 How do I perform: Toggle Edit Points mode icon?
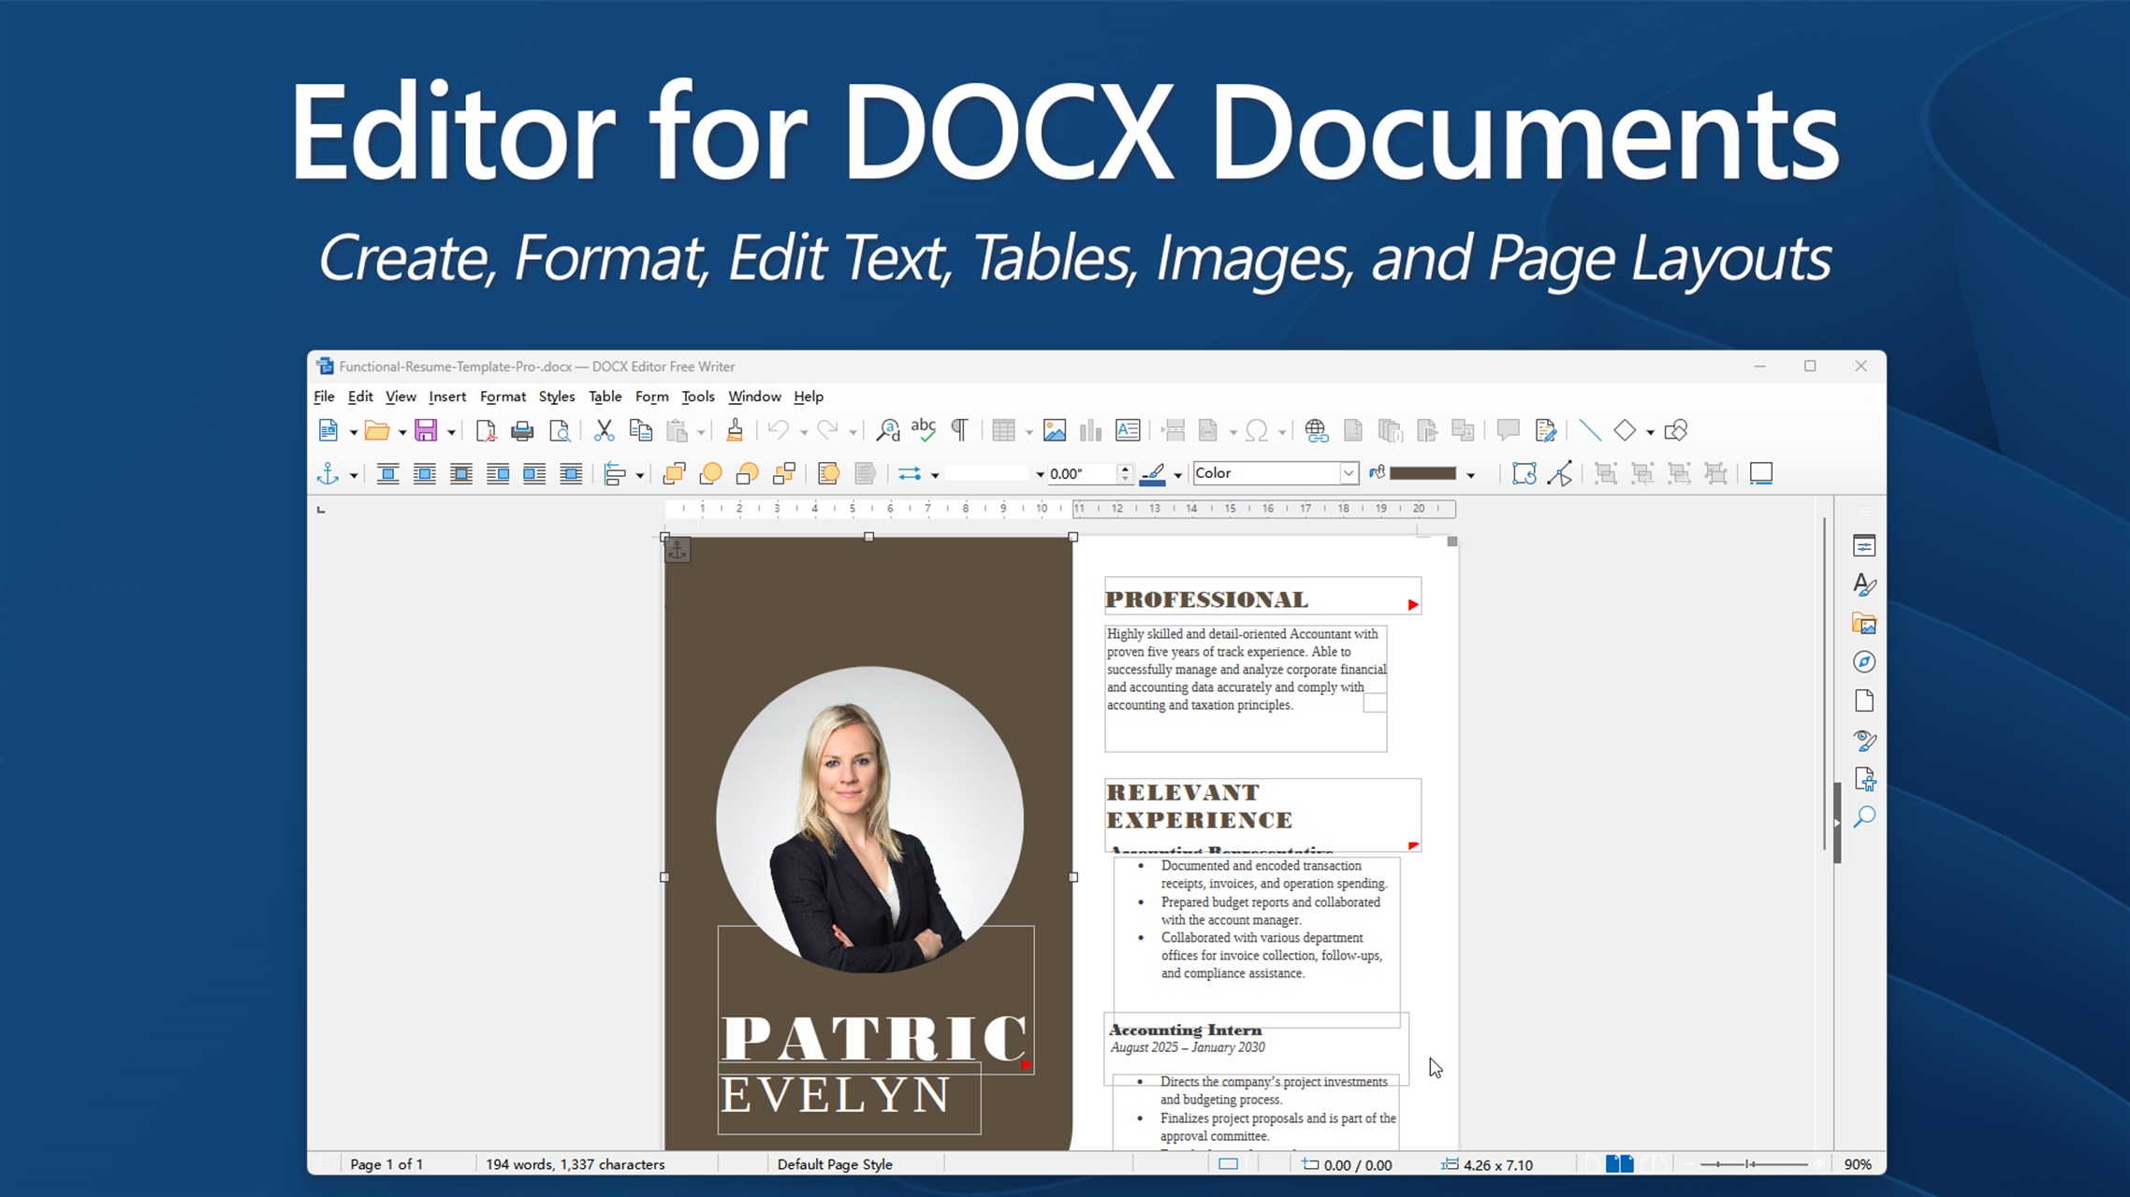(1560, 474)
